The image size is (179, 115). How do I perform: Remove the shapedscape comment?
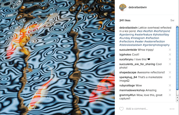pos(170,72)
